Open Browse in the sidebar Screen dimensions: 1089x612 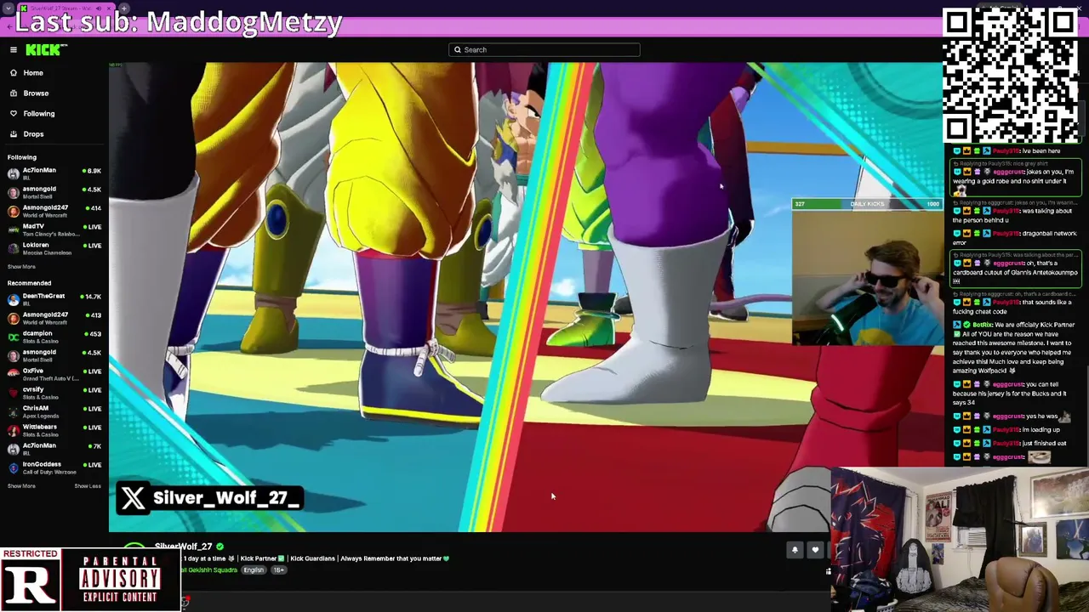[x=36, y=93]
